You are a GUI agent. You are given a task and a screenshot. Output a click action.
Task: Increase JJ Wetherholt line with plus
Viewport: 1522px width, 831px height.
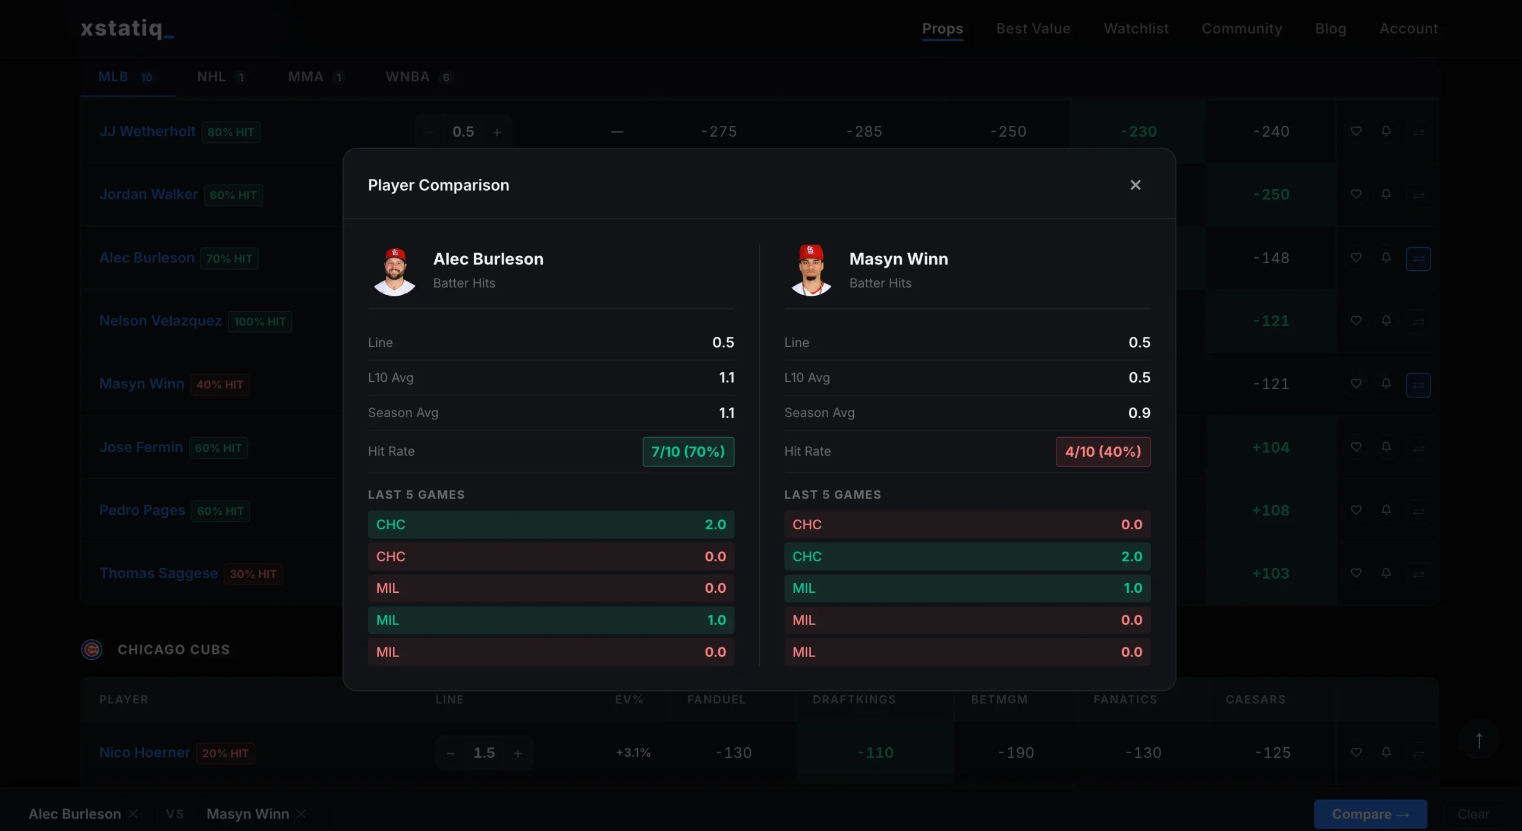pos(497,132)
